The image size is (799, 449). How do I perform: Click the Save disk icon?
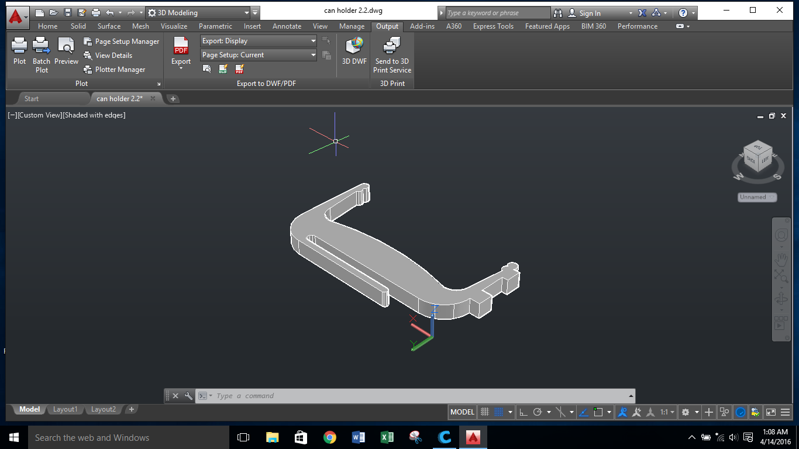pos(68,13)
